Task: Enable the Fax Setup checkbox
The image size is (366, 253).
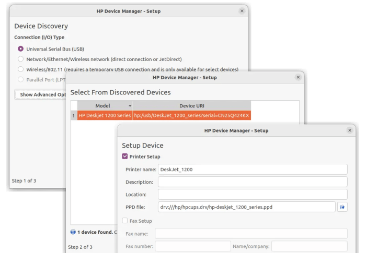Action: [125, 221]
